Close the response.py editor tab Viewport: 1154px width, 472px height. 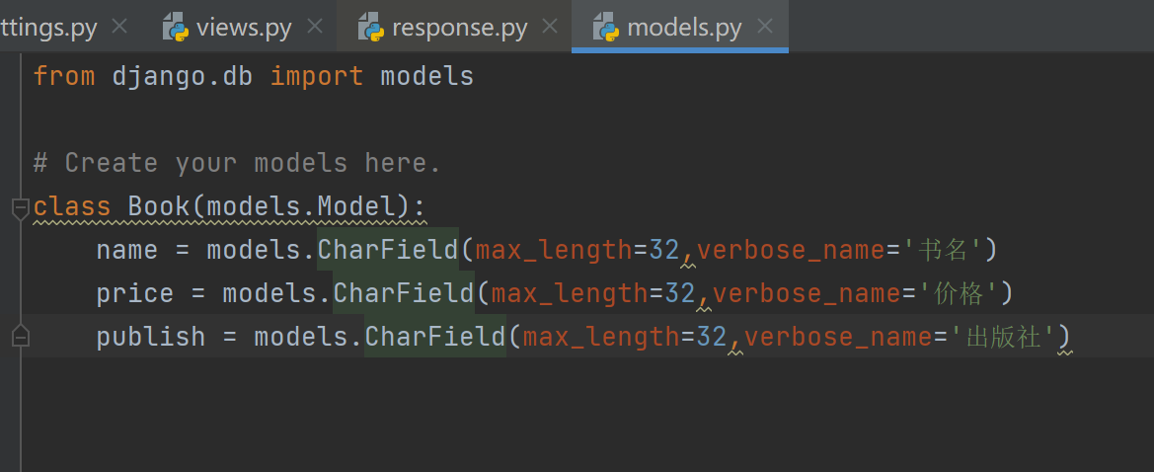550,27
